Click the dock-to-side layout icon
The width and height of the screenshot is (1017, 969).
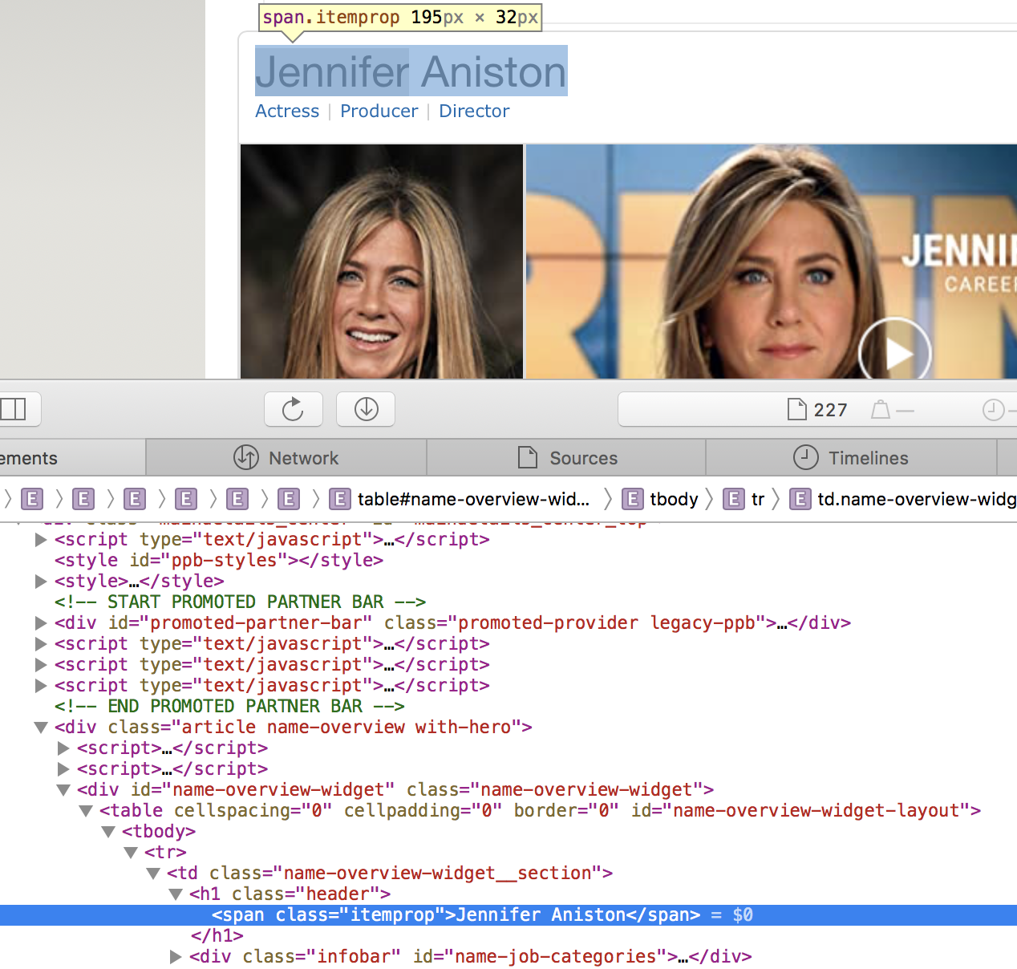13,409
